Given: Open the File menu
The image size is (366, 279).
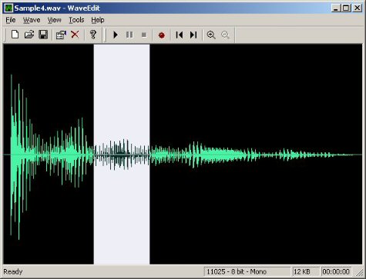Looking at the screenshot, I should click(11, 20).
